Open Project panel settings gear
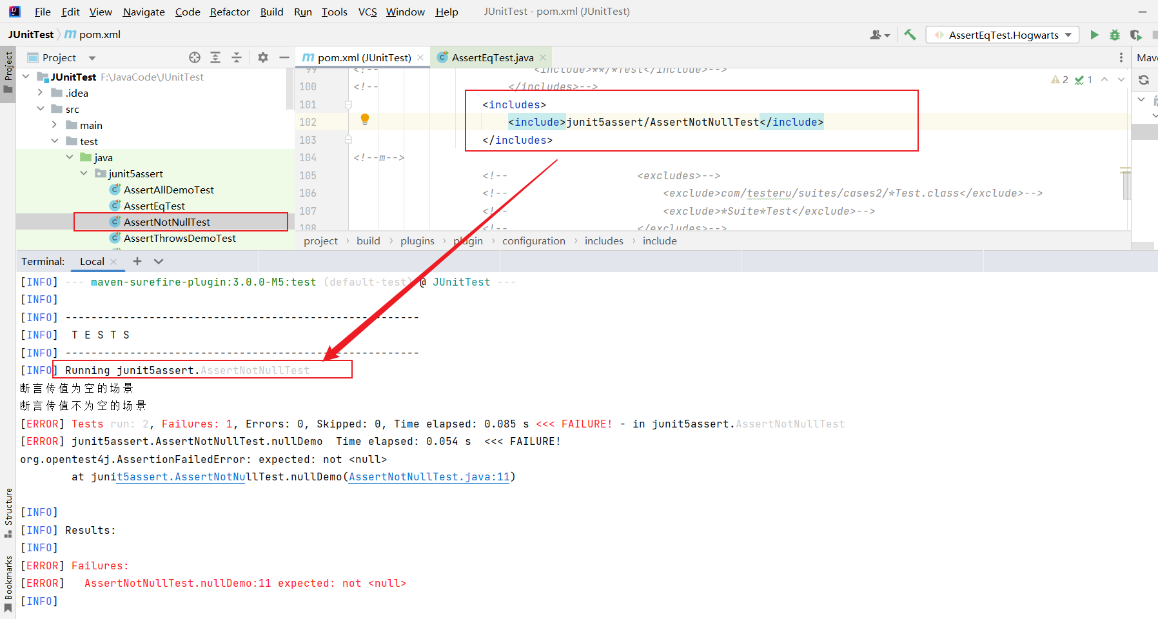The image size is (1158, 619). point(263,57)
